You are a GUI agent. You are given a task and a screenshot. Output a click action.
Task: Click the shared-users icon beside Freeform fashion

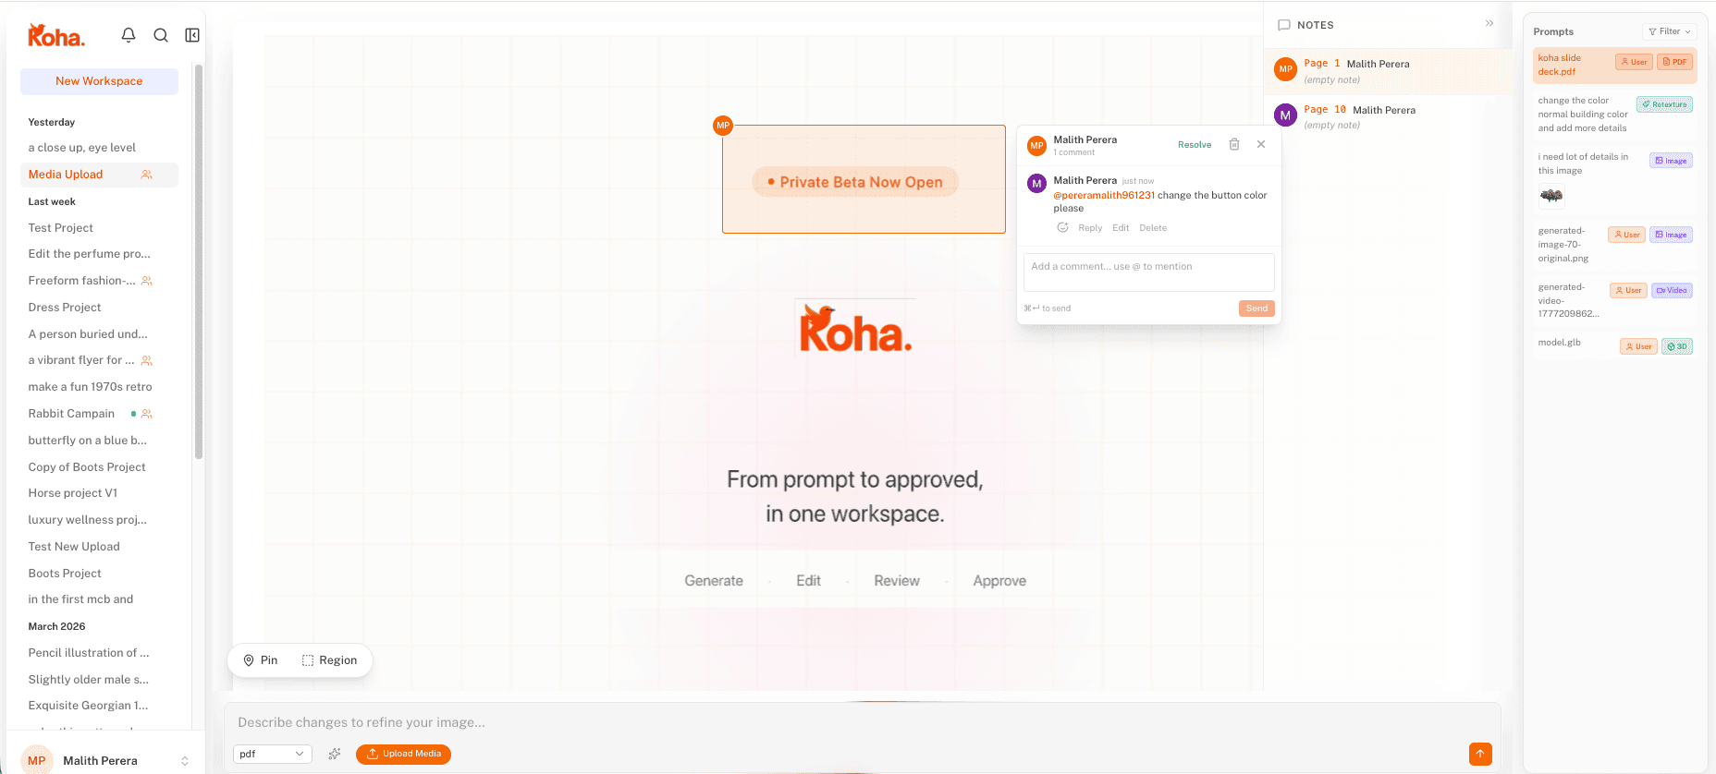(146, 281)
